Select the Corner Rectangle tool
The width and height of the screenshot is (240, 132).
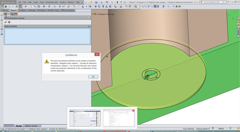click(x=39, y=6)
